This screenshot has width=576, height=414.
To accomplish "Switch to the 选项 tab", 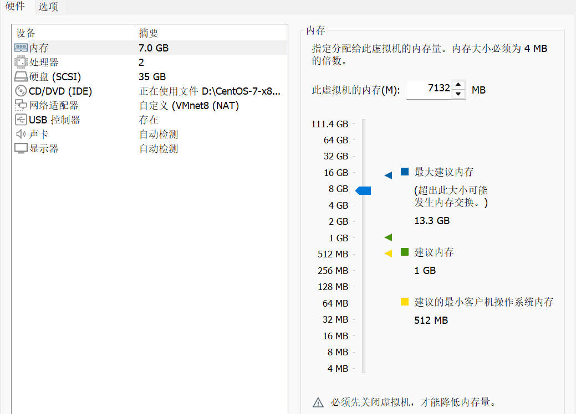I will click(x=48, y=7).
